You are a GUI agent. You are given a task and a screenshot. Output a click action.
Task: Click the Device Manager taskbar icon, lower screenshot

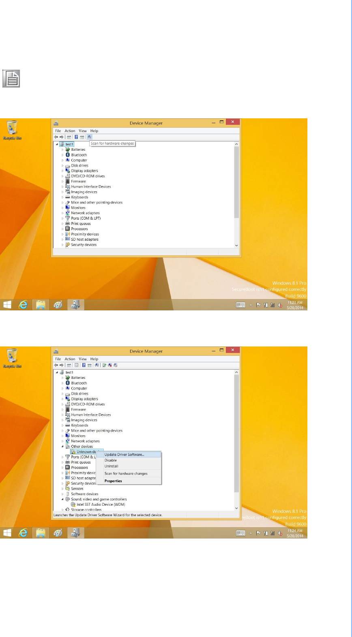(x=75, y=533)
